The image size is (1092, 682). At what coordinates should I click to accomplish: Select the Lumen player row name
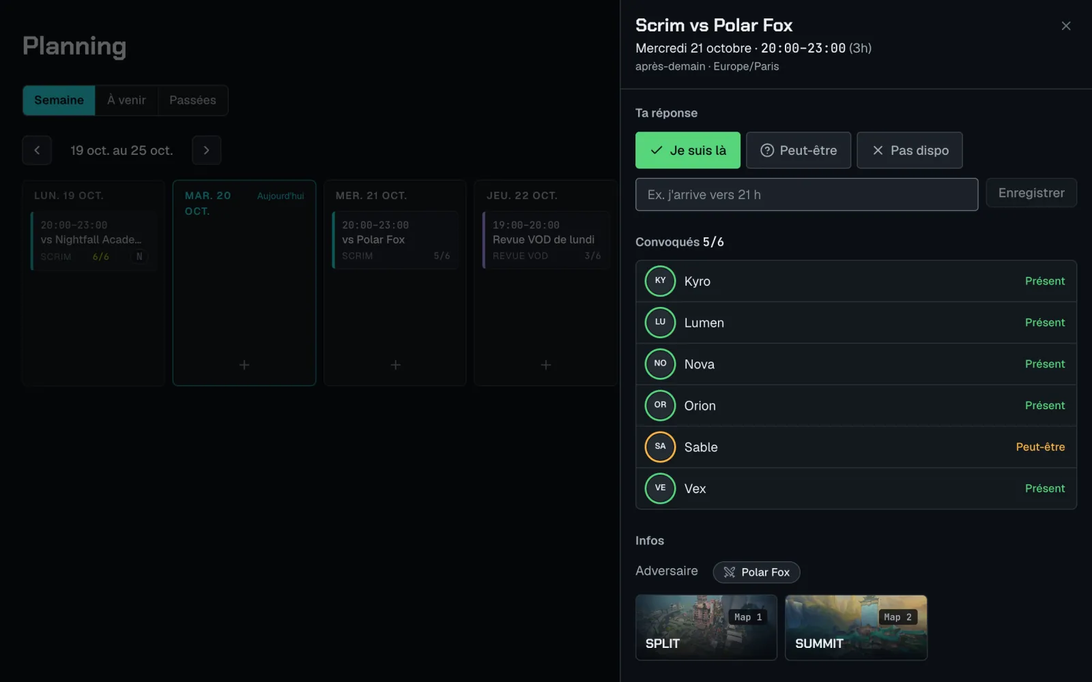pyautogui.click(x=704, y=323)
